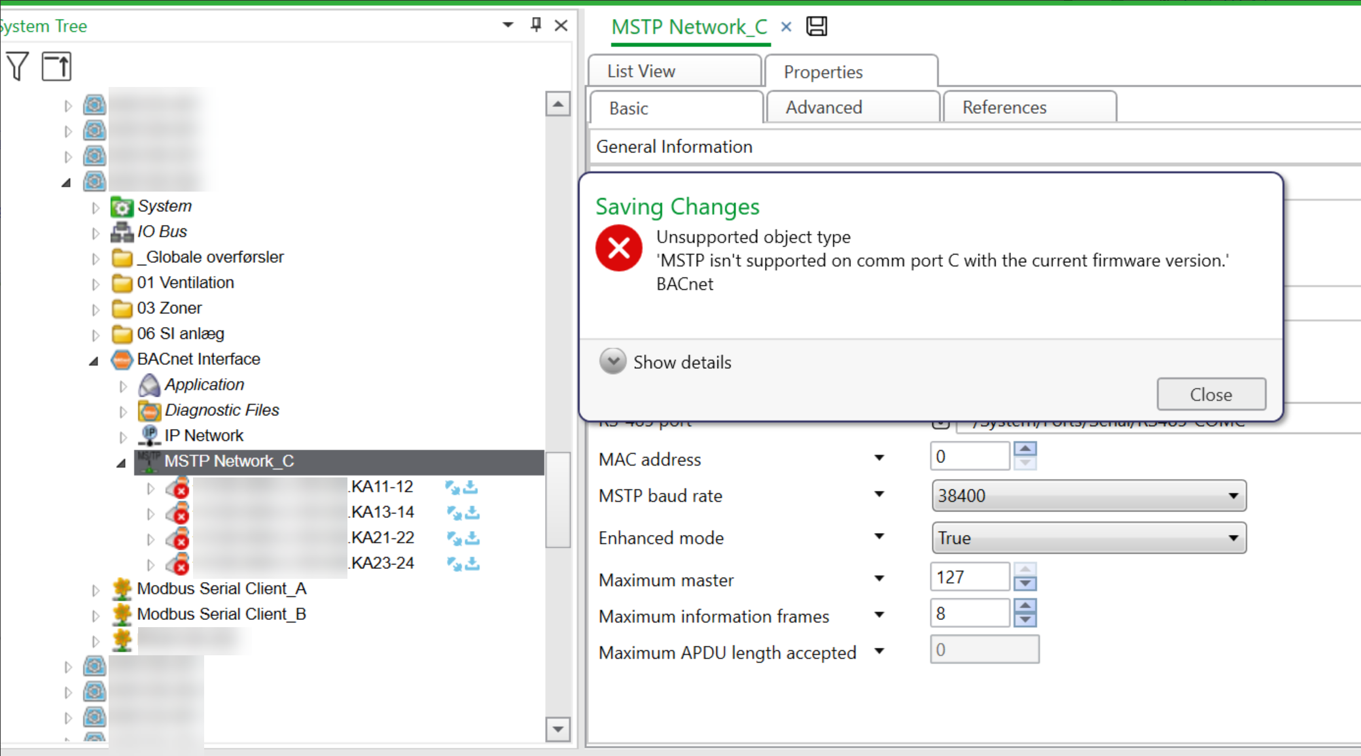Pin the System Tree panel

point(536,26)
